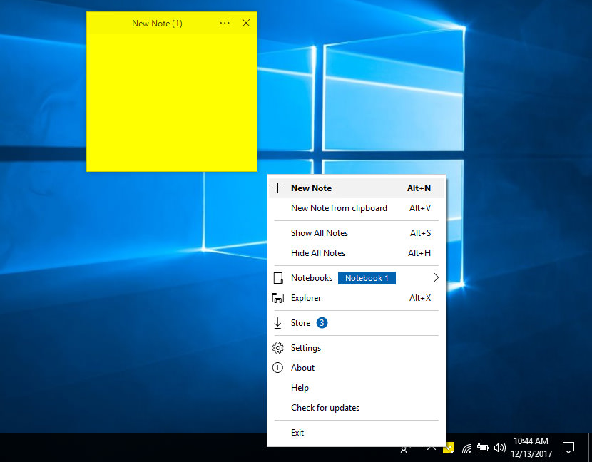The height and width of the screenshot is (462, 592).
Task: Click the About info icon
Action: (x=278, y=368)
